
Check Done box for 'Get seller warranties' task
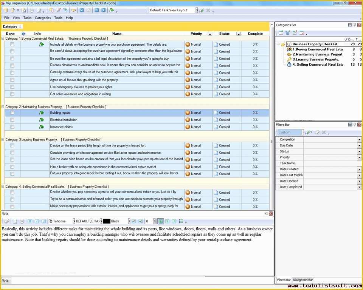[x=12, y=94]
